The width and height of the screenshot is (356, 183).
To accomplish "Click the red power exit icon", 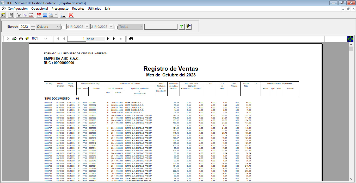I will click(71, 15).
